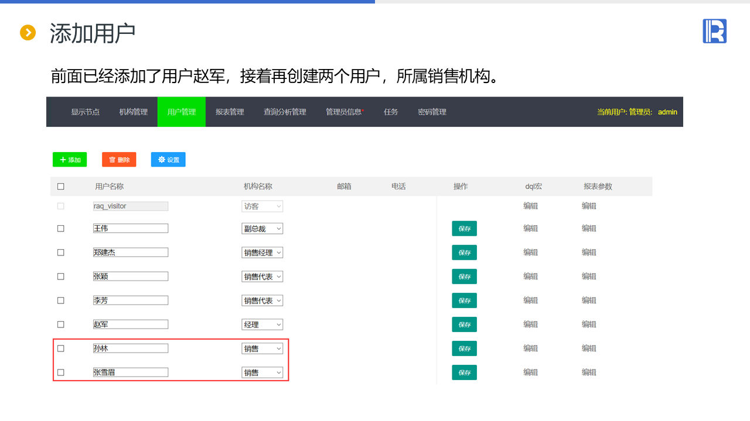Image resolution: width=750 pixels, height=421 pixels.
Task: Edit 报表参数 for user 王伟
Action: (589, 228)
